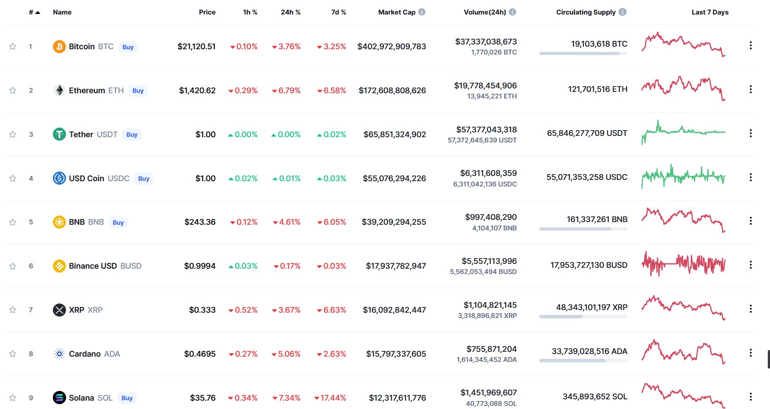The image size is (770, 409).
Task: Sort the table by 24h % column
Action: (x=291, y=12)
